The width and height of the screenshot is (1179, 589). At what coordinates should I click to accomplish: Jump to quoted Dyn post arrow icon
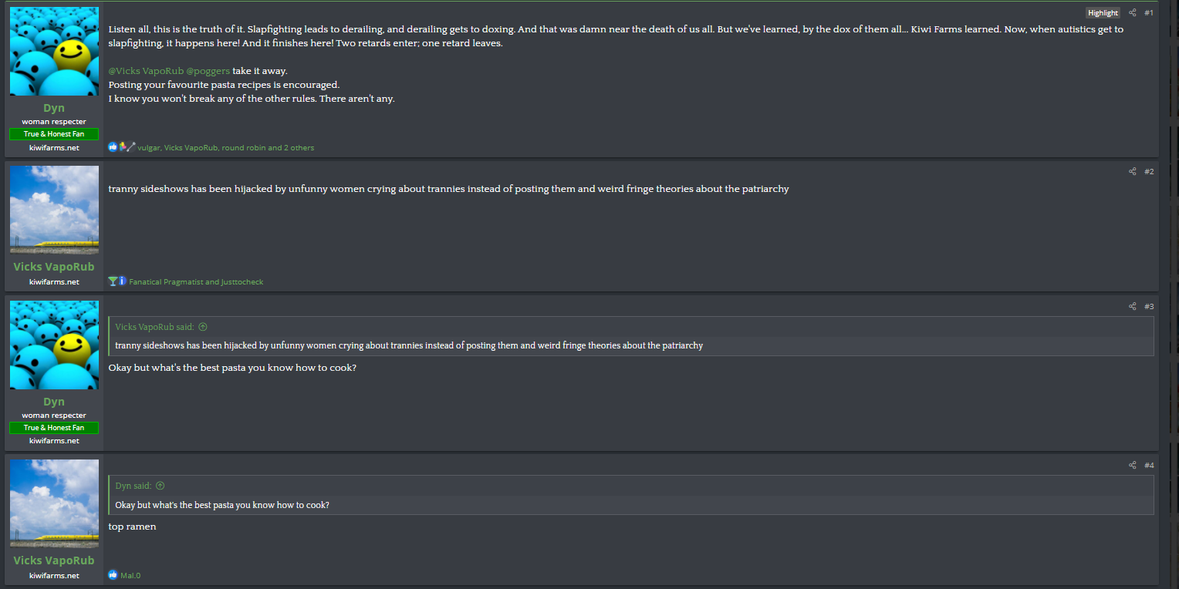coord(160,486)
